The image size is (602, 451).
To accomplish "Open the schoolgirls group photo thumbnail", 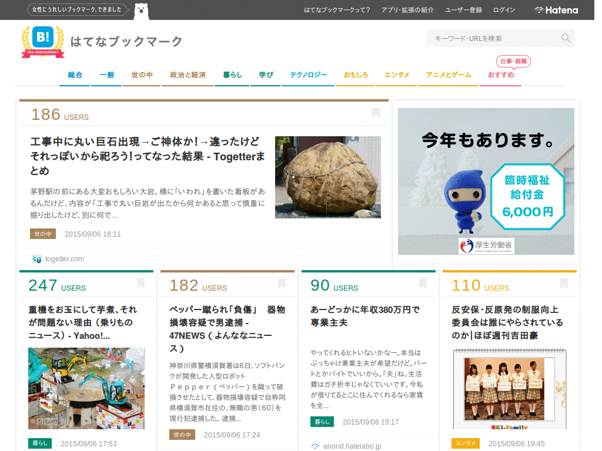I will coord(510,389).
